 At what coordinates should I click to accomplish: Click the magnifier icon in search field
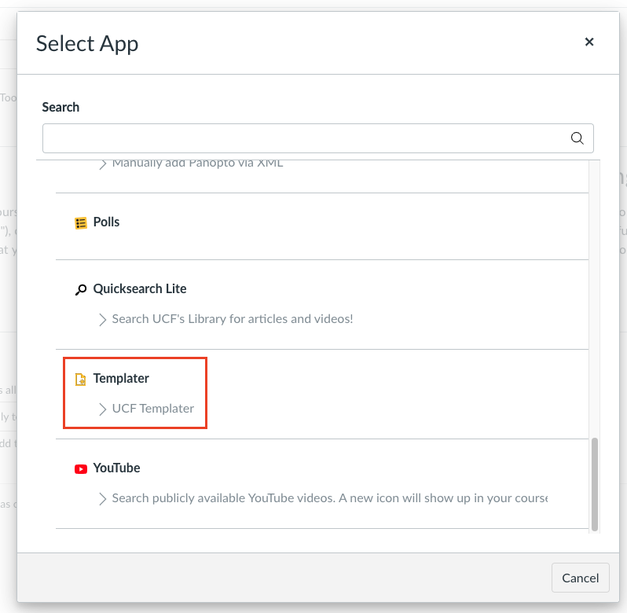click(x=577, y=138)
